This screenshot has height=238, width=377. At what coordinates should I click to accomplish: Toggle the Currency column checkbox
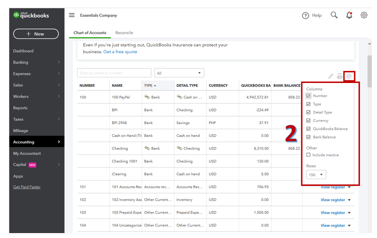(x=308, y=120)
